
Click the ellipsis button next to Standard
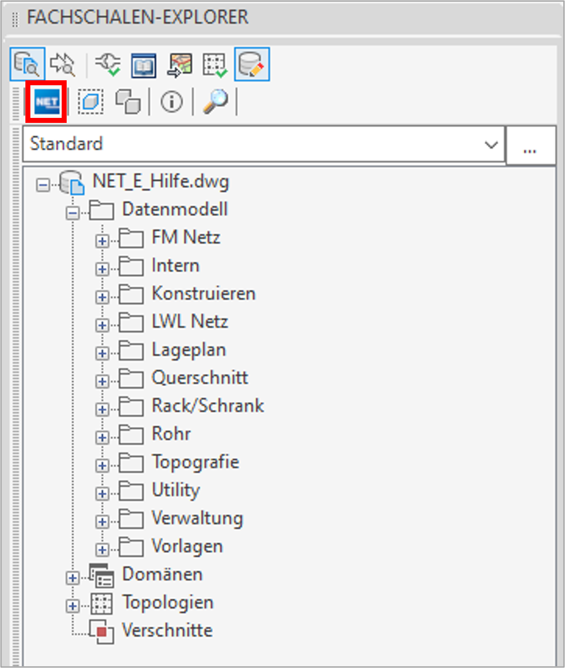[530, 145]
